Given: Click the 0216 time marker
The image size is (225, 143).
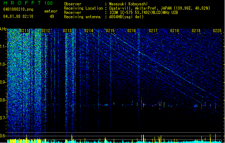Looking at the screenshot, I should (132, 31).
